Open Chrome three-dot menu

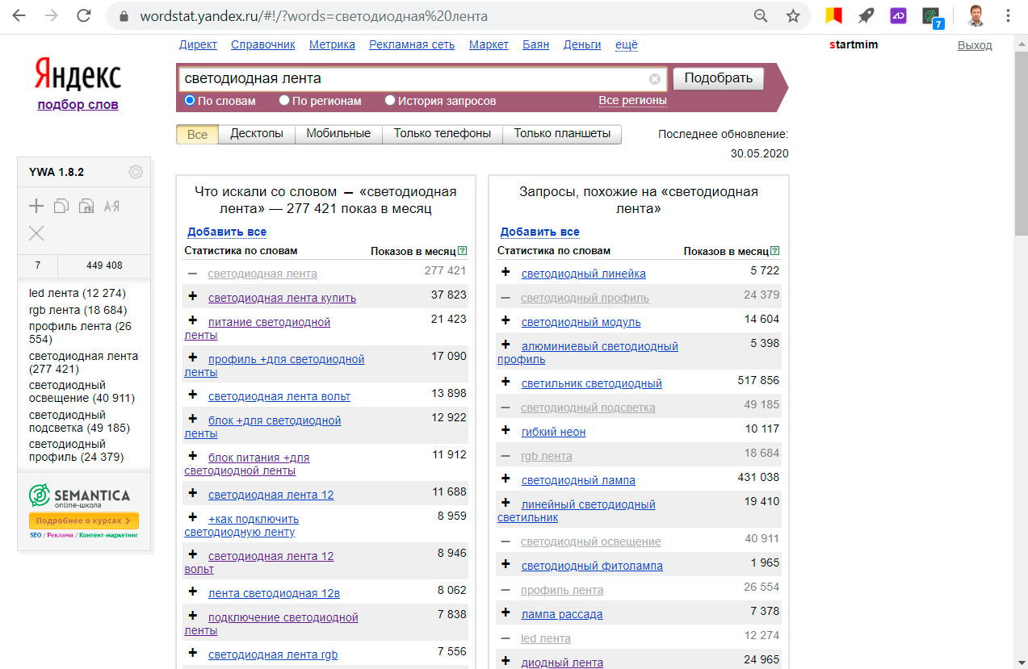[x=1009, y=15]
